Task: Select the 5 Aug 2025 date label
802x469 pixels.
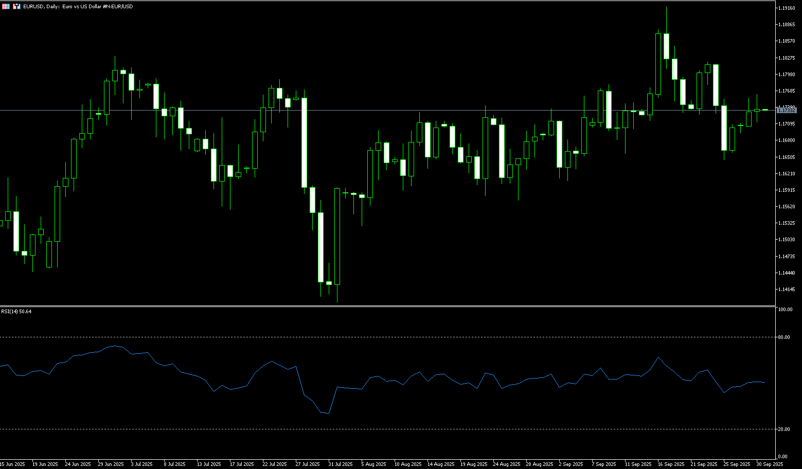Action: point(373,464)
